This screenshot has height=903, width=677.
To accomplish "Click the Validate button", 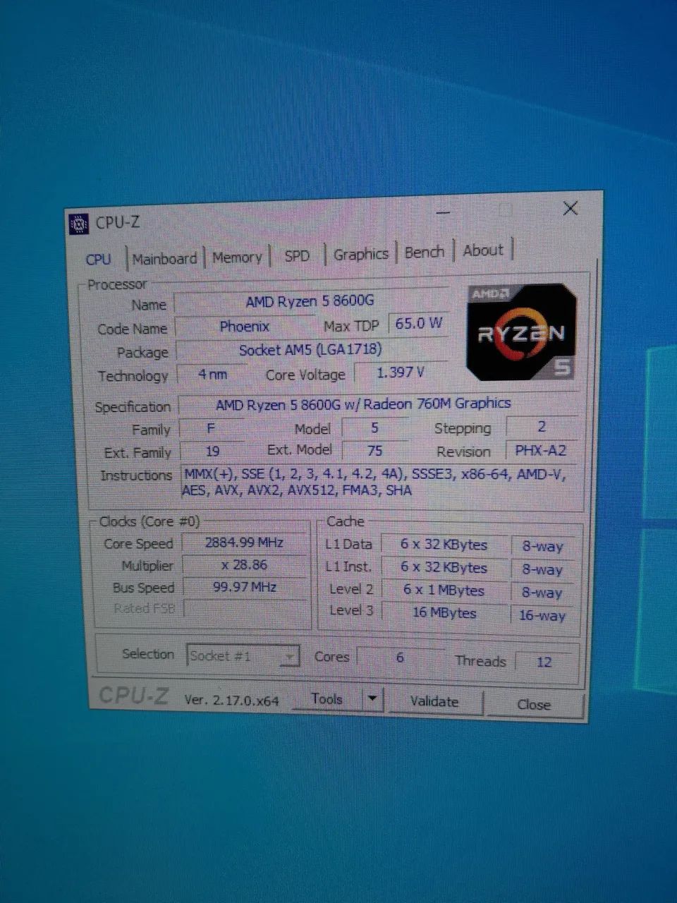I will pyautogui.click(x=434, y=701).
